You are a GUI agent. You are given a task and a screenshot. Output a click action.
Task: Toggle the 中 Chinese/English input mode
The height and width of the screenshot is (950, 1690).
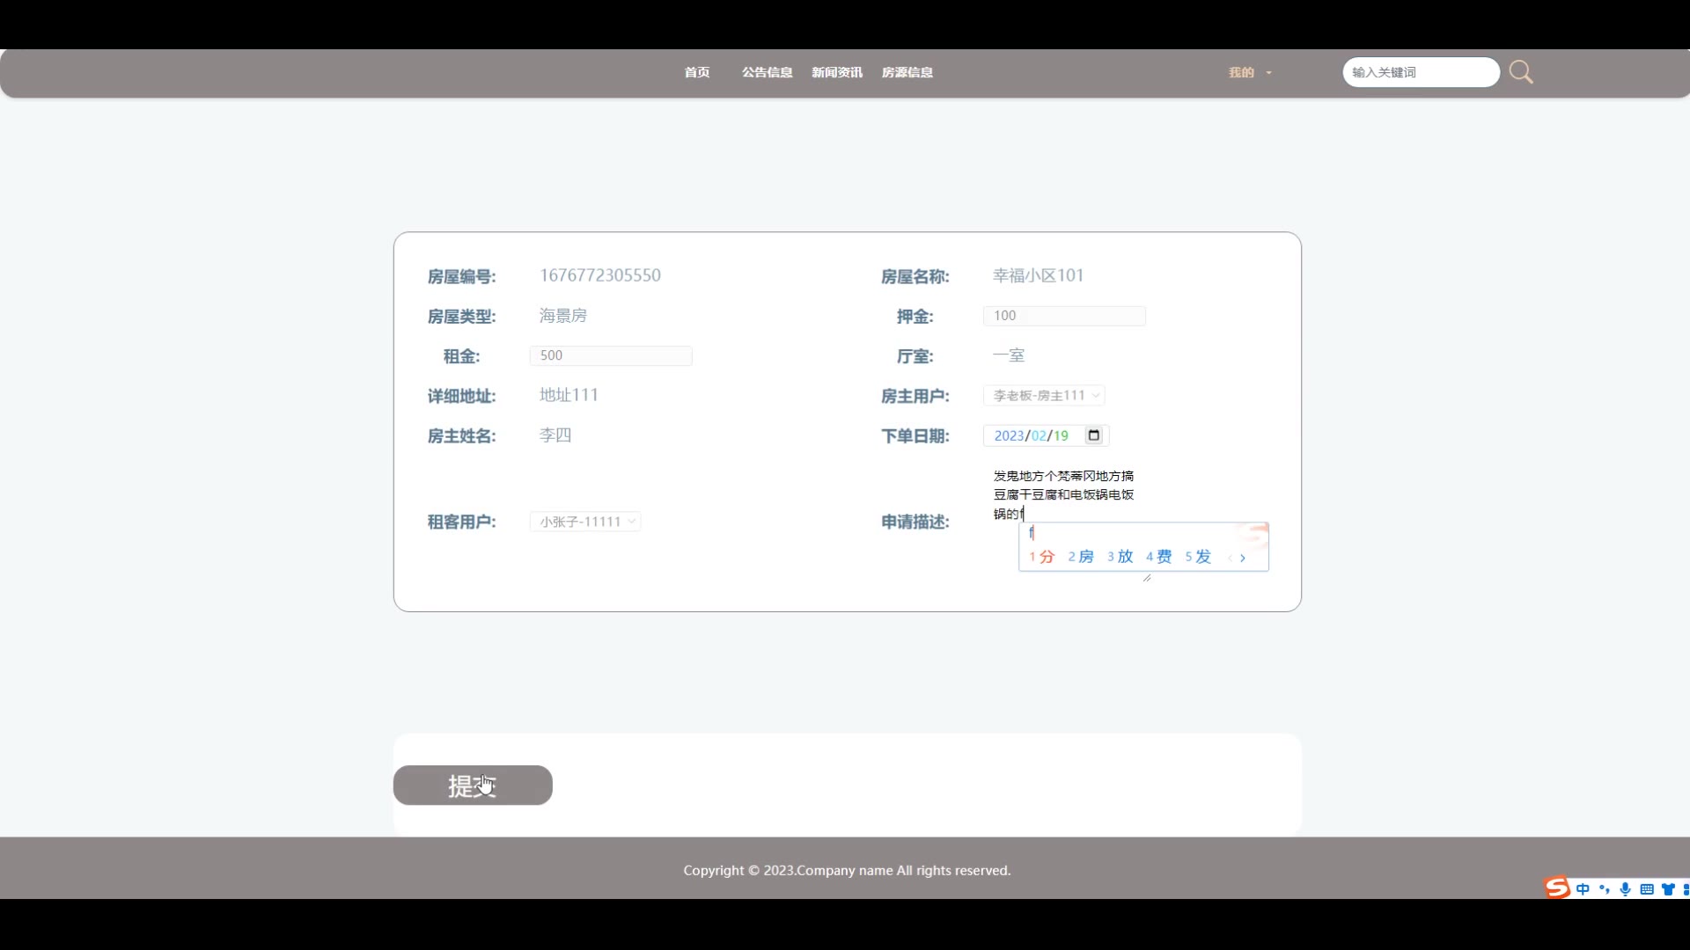pos(1583,889)
